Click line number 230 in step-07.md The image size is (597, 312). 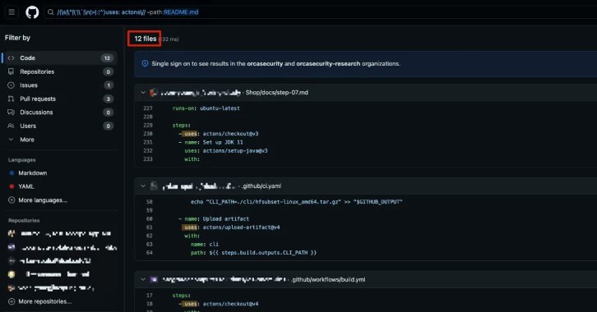pyautogui.click(x=148, y=134)
